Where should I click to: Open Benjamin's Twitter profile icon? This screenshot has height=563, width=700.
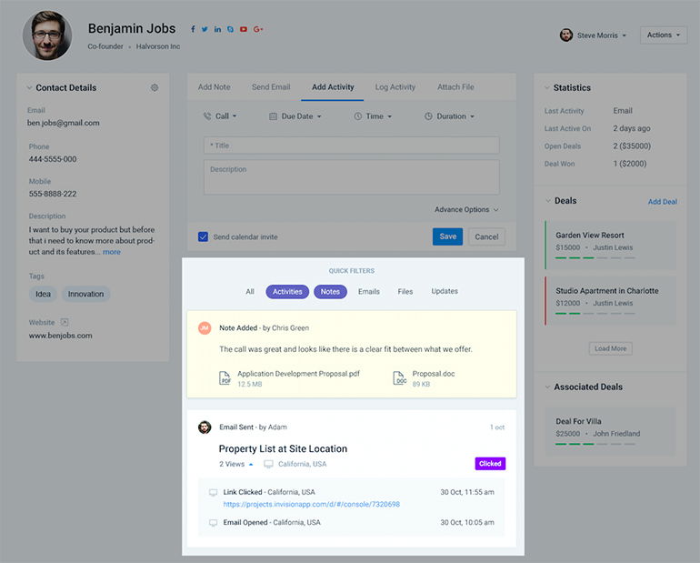tap(205, 29)
